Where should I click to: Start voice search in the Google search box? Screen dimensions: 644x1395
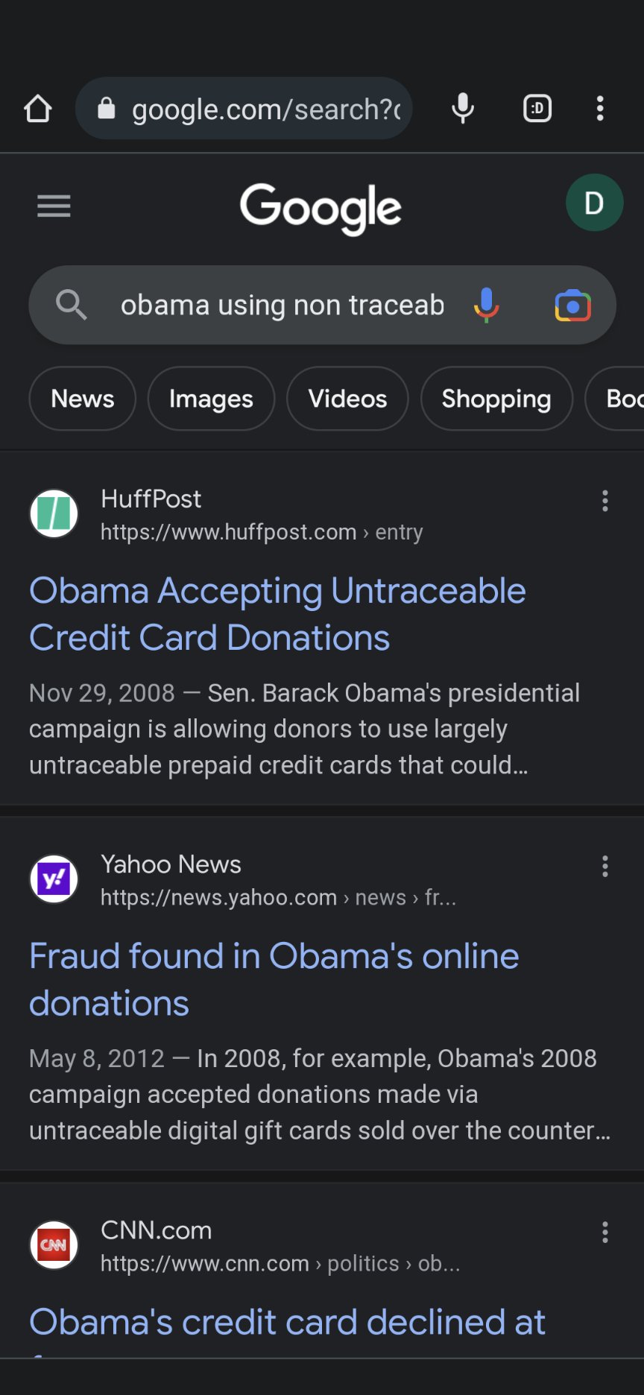click(487, 305)
